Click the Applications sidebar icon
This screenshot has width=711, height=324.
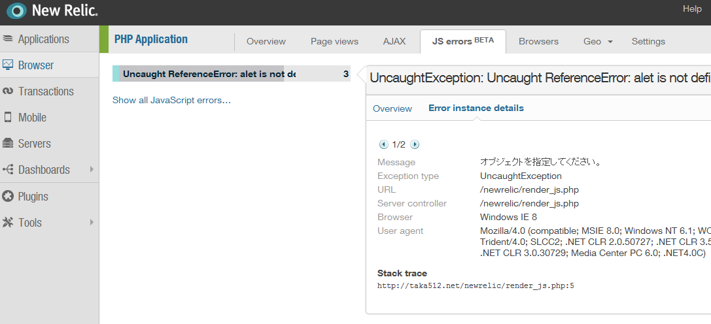click(8, 39)
